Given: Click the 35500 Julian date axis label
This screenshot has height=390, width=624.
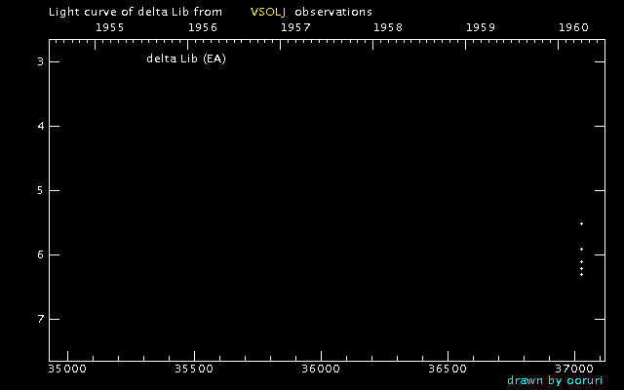Looking at the screenshot, I should (193, 370).
